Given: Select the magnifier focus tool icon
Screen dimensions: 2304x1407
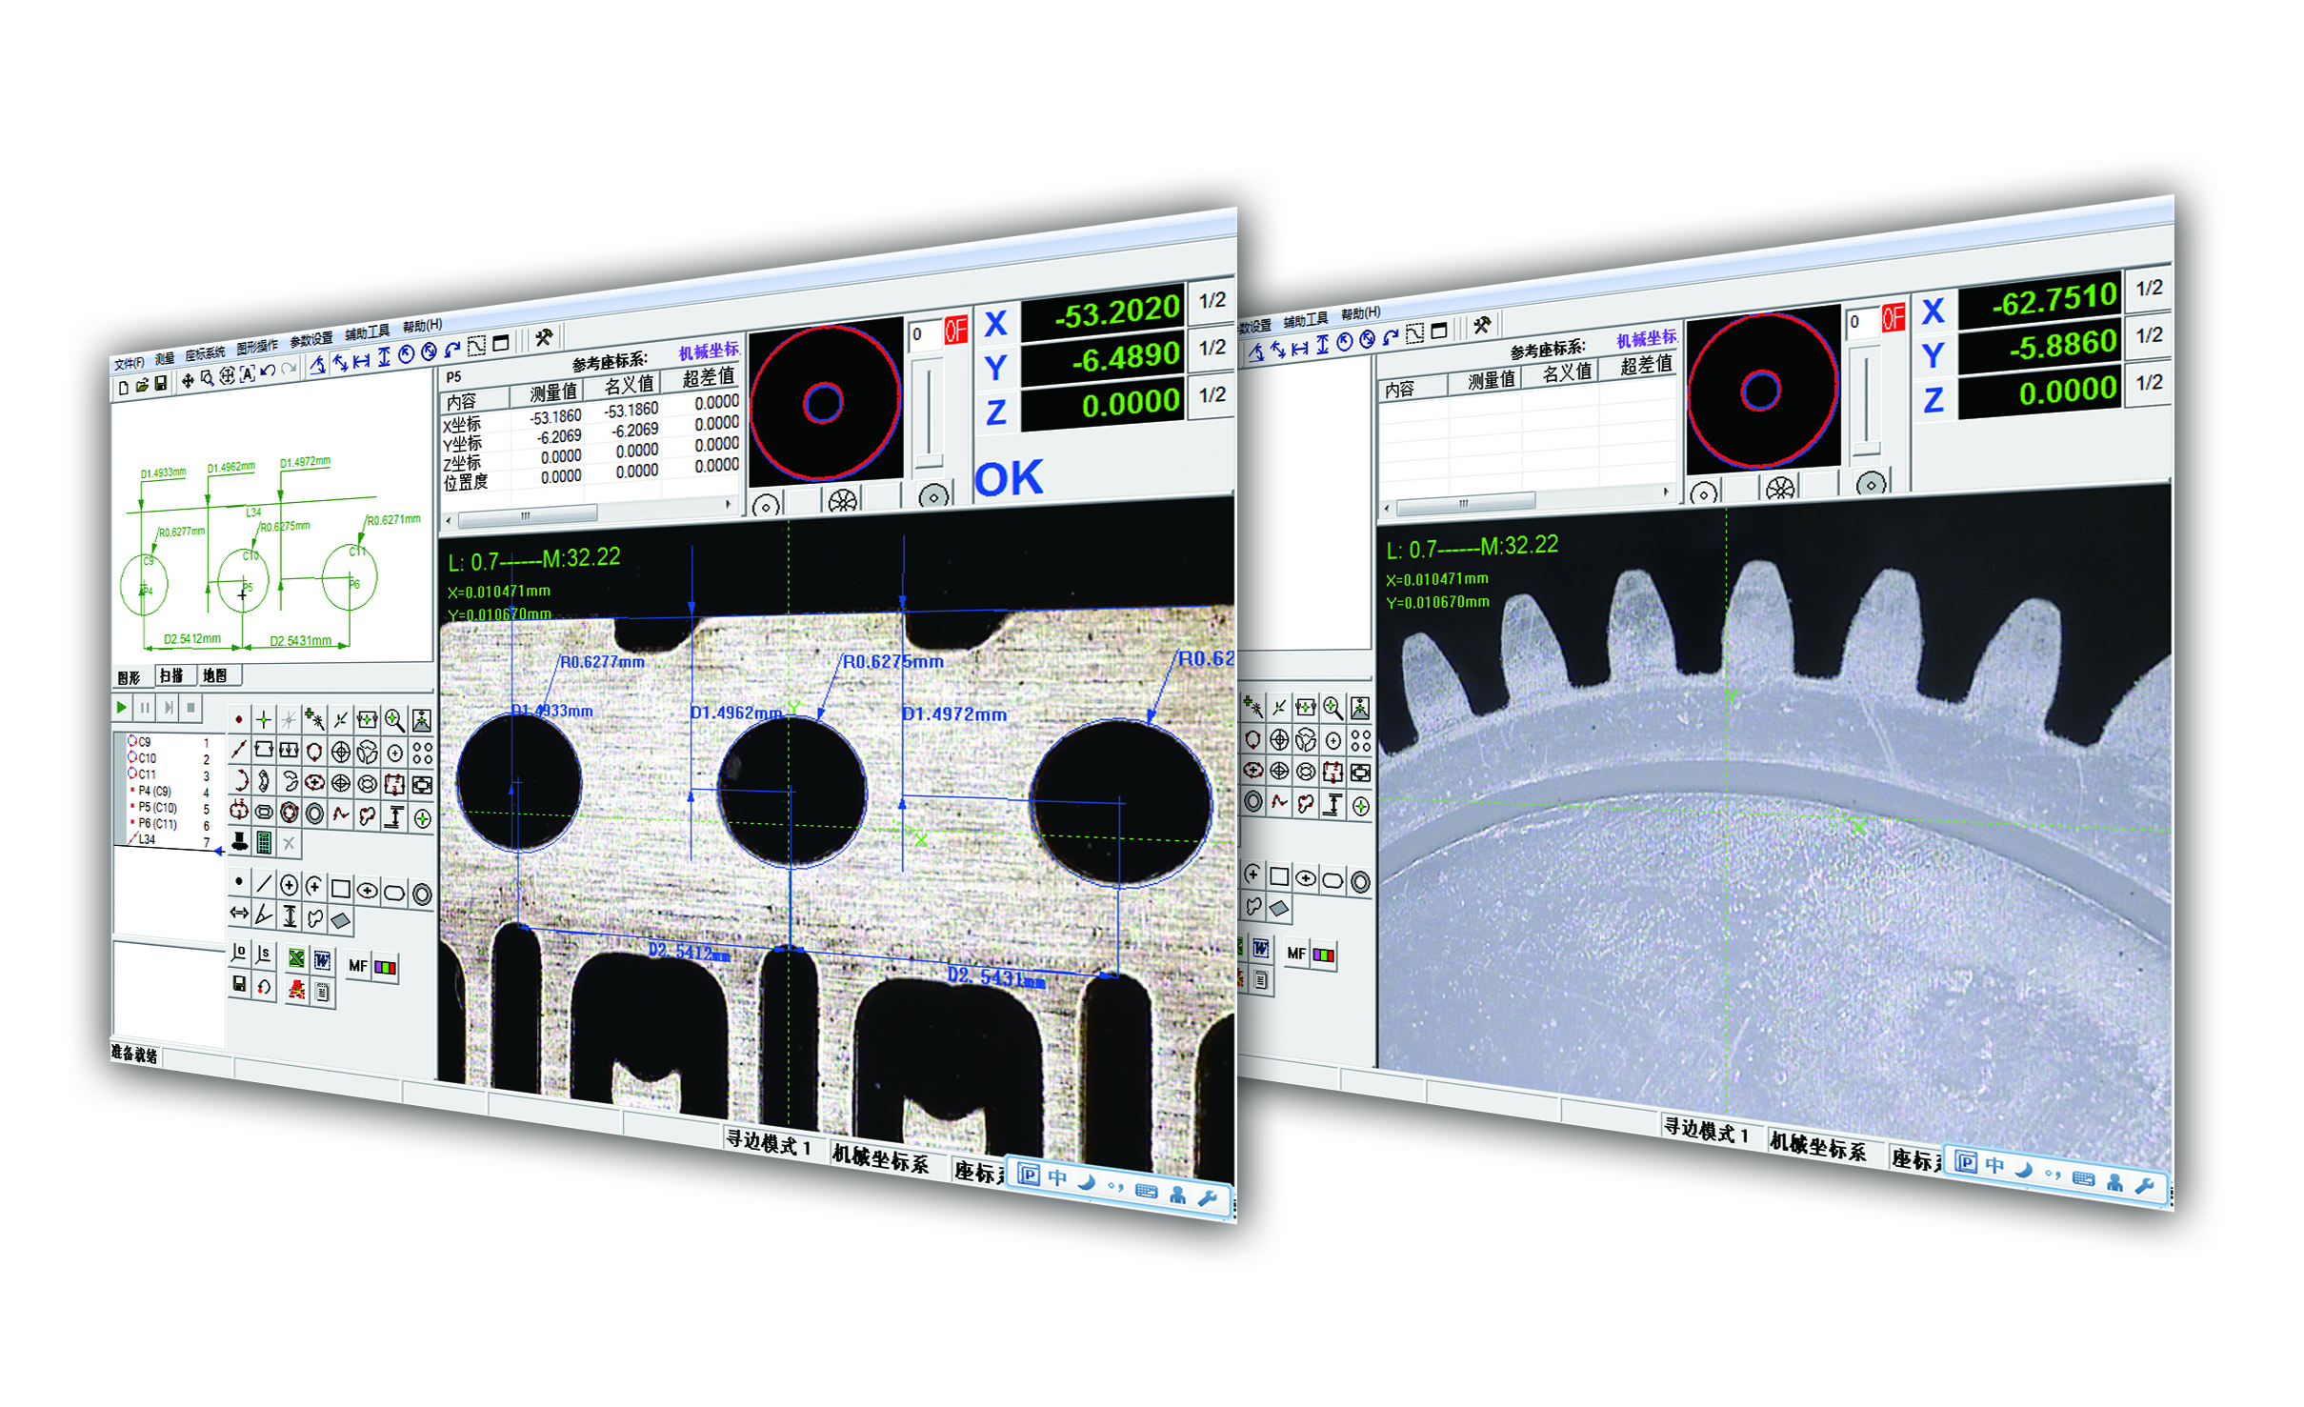Looking at the screenshot, I should click(x=393, y=720).
